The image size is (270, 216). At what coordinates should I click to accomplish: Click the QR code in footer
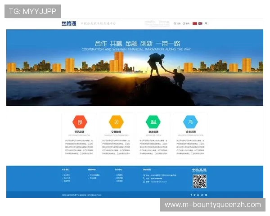coord(199,181)
